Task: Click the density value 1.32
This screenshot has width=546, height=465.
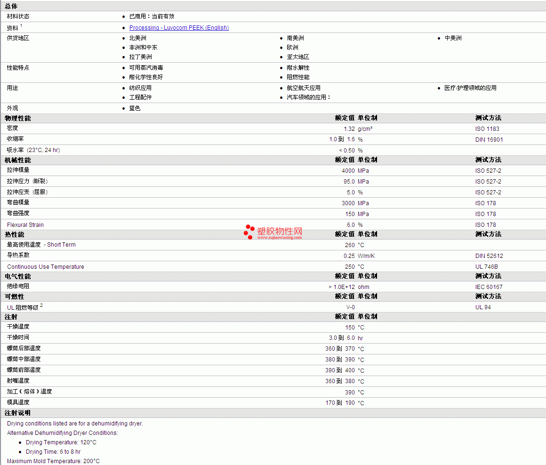Action: (349, 129)
